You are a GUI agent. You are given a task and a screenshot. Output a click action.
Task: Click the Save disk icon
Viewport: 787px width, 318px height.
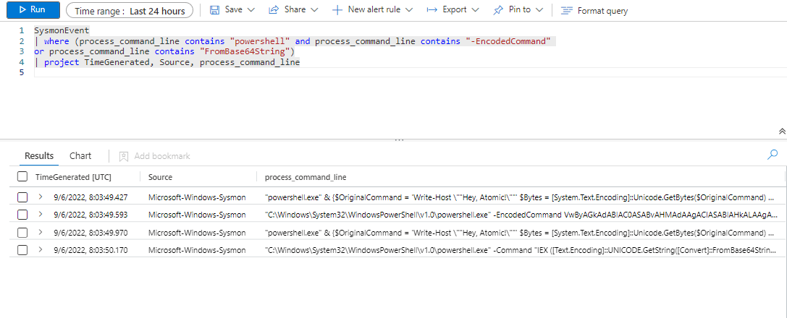(x=214, y=10)
